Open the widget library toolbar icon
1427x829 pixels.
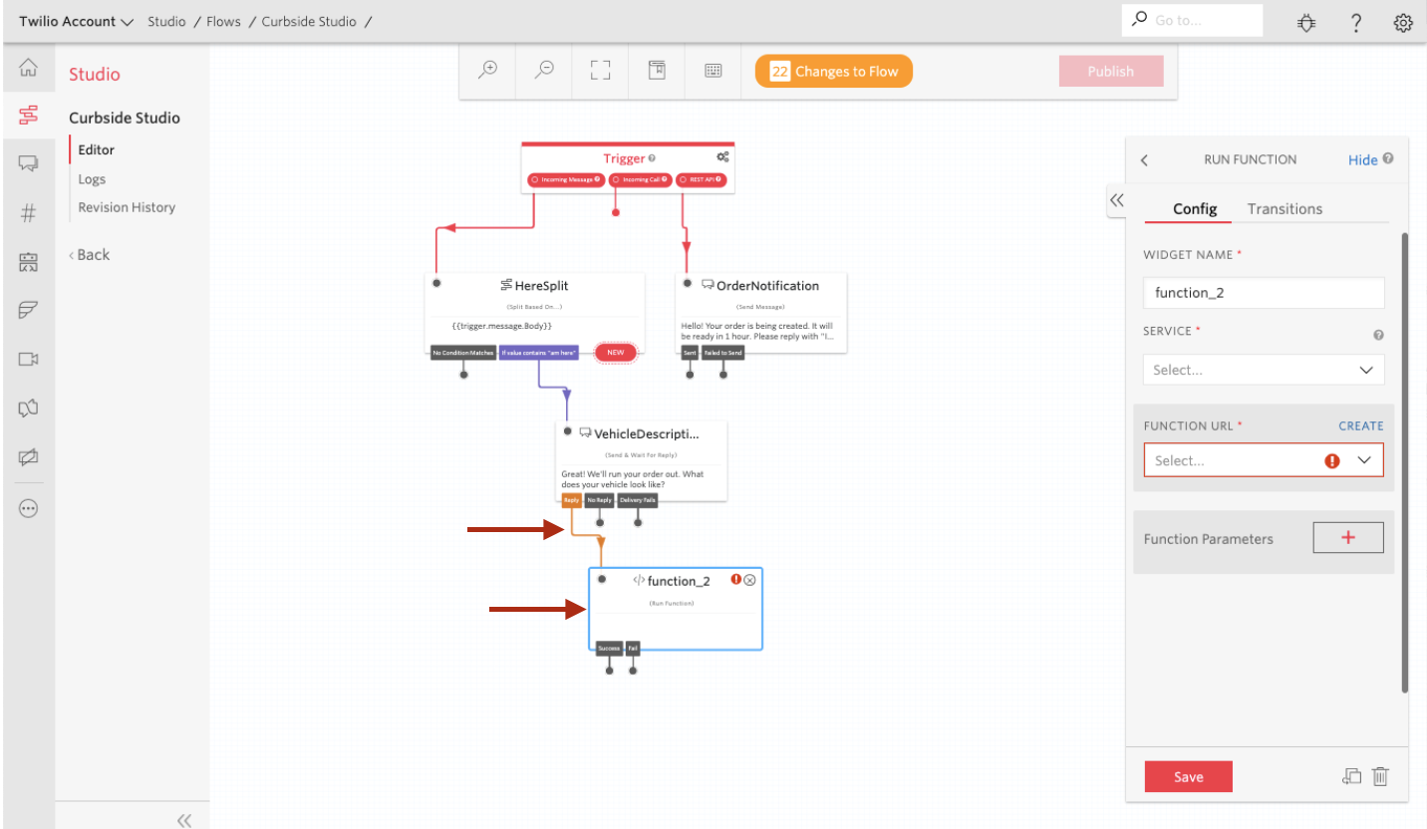pos(657,71)
